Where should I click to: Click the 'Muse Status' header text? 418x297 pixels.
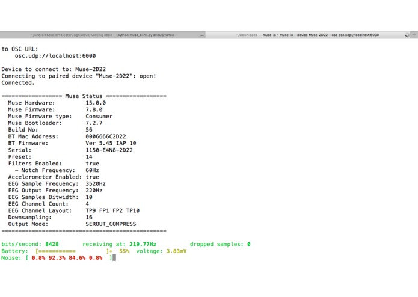coord(84,96)
